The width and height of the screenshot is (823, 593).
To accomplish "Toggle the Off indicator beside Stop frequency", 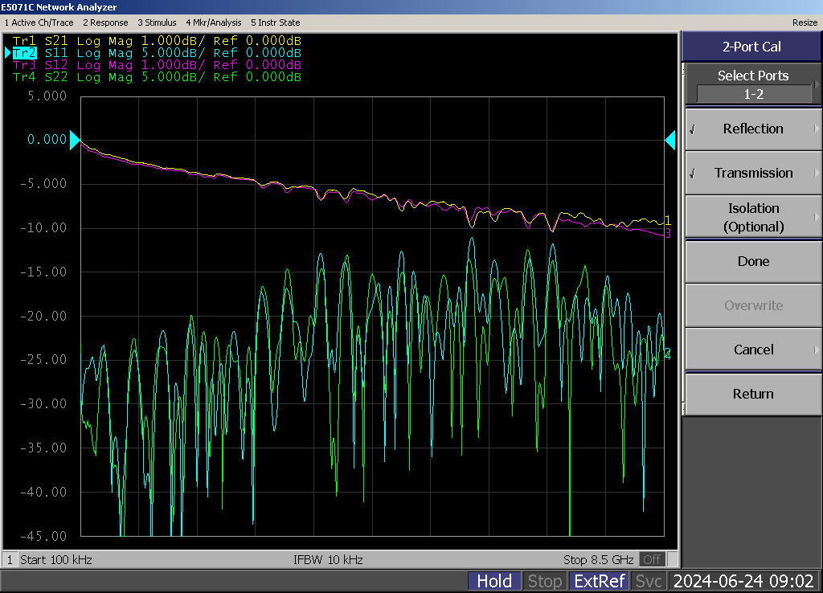I will pyautogui.click(x=652, y=559).
